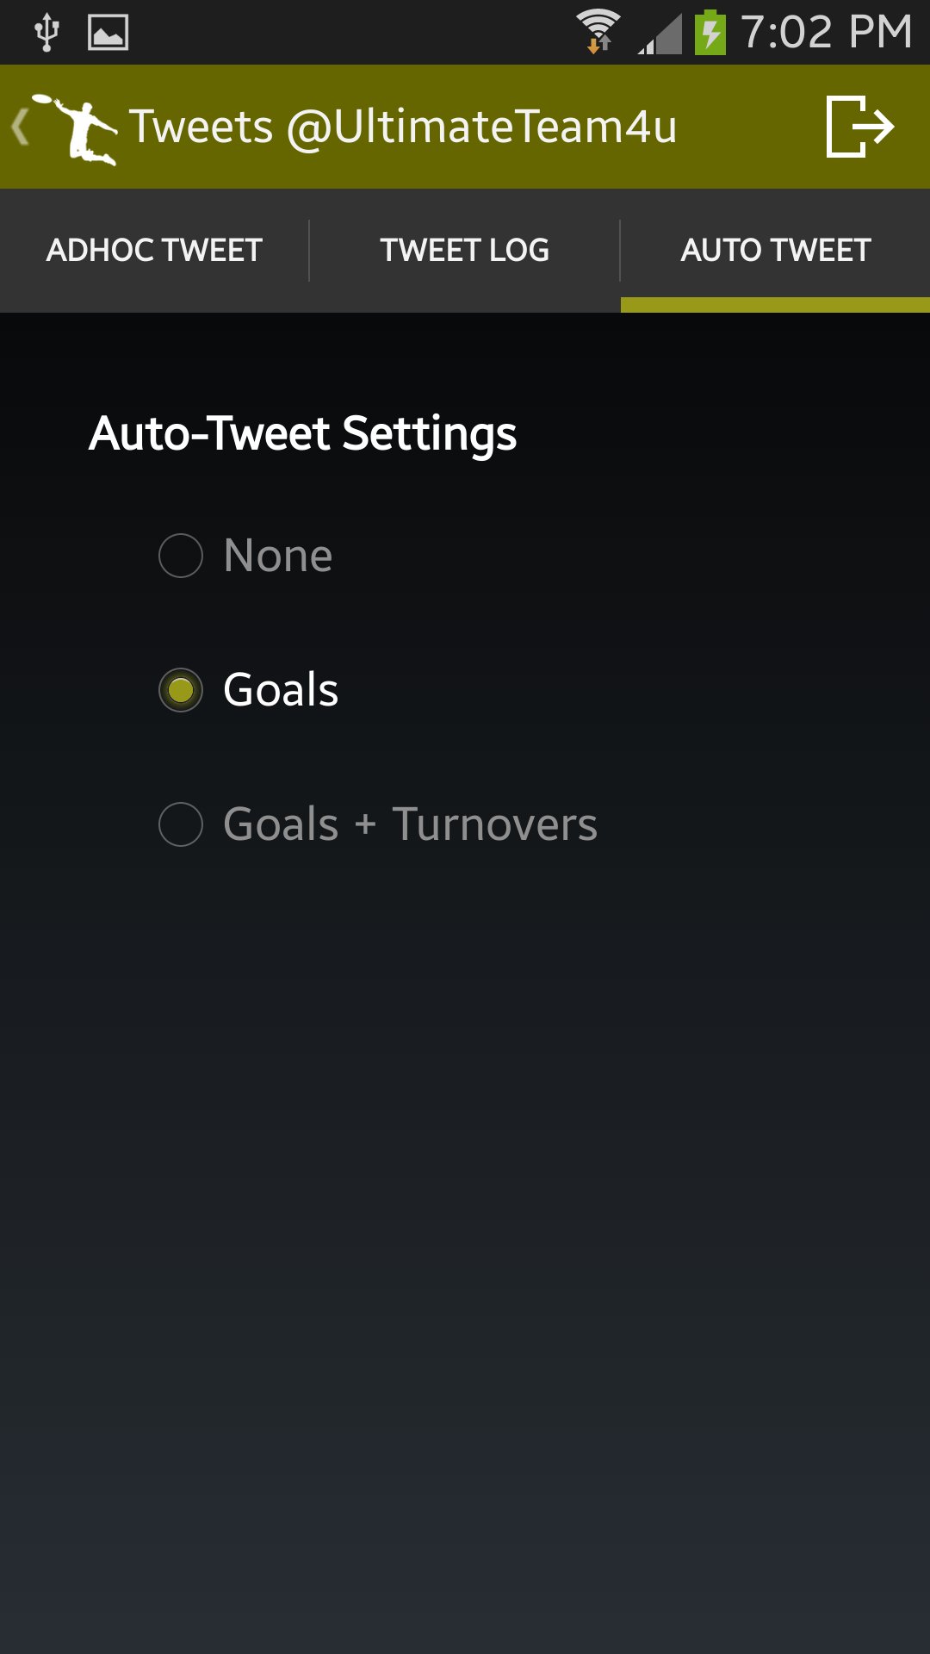
Task: Tap the Auto-Tweet Settings heading
Action: coord(303,433)
